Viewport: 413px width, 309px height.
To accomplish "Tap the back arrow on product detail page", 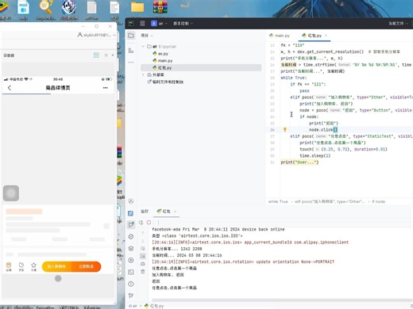I will (x=10, y=88).
